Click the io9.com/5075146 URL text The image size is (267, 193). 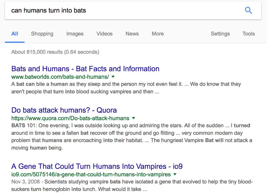pos(91,174)
